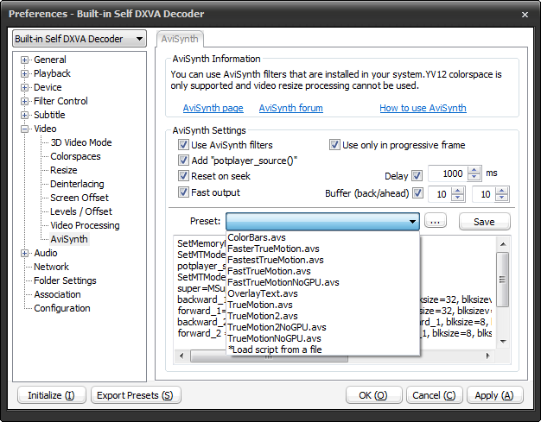Toggle the Delay checkbox
The image size is (541, 422).
click(417, 176)
